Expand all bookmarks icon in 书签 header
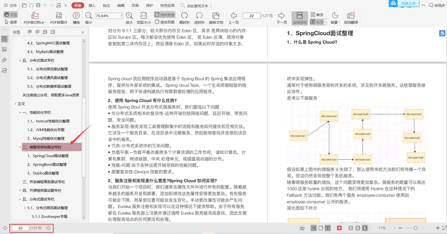The height and width of the screenshot is (234, 447). click(30, 32)
